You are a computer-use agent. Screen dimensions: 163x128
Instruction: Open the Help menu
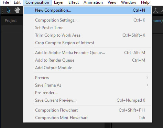coord(145,2)
